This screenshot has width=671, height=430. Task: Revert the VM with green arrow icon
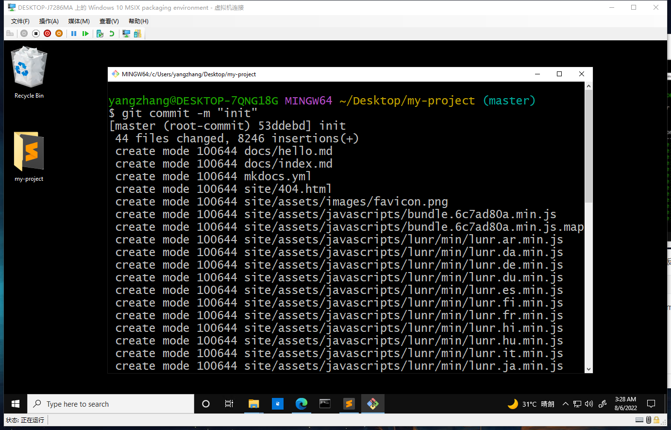(x=112, y=34)
